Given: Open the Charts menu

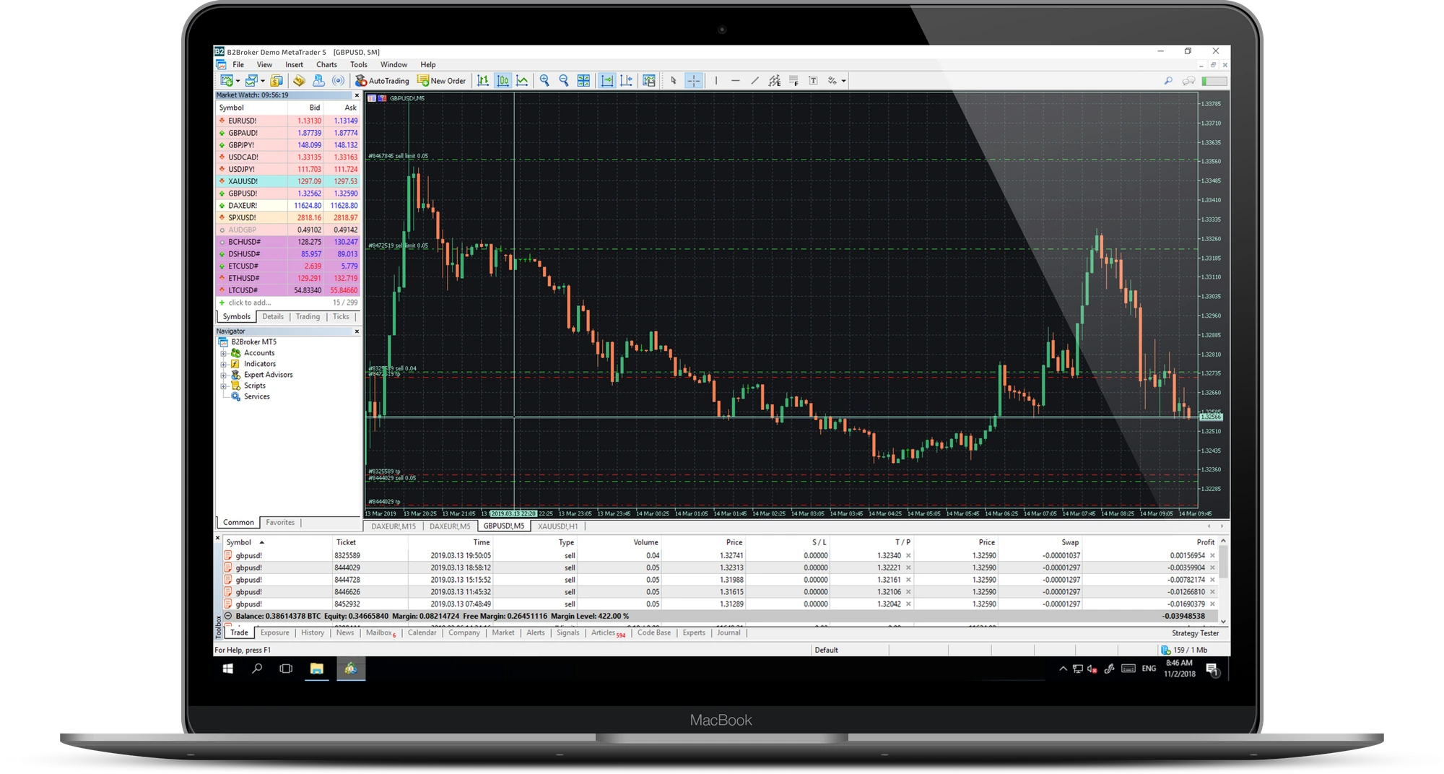Looking at the screenshot, I should coord(326,64).
